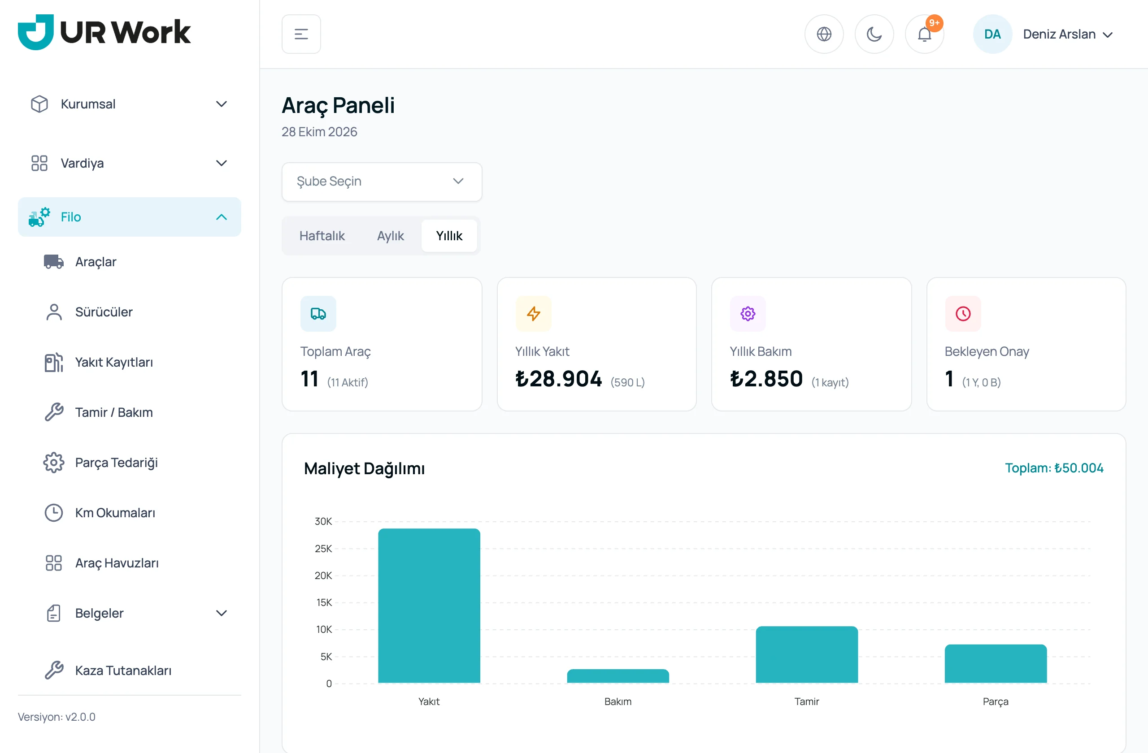Image resolution: width=1148 pixels, height=753 pixels.
Task: Collapse the Filo menu chevron
Action: [222, 217]
